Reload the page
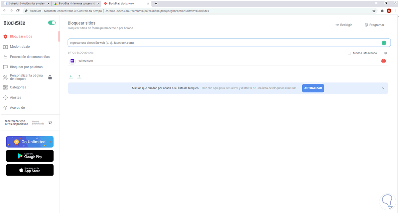Screen dimensions: 399x214 click(x=19, y=11)
